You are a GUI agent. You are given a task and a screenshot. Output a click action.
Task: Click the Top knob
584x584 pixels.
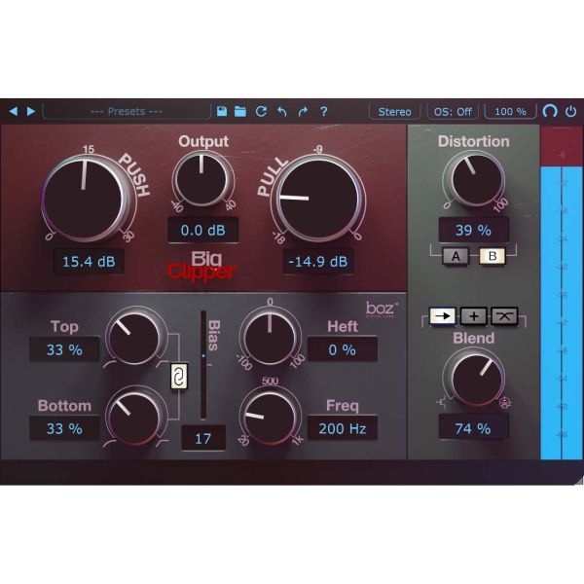[135, 336]
